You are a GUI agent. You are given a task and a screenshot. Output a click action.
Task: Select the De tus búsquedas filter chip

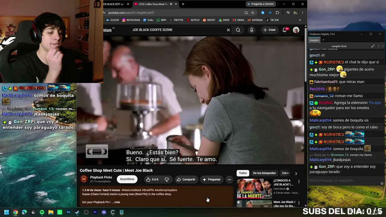tap(264, 173)
